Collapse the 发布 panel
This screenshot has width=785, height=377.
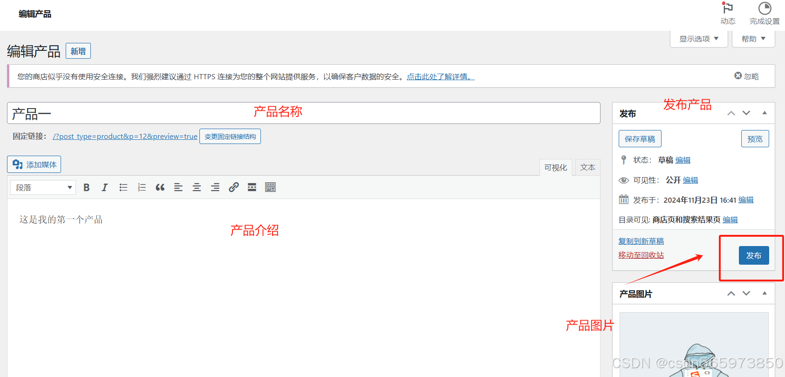tap(765, 113)
